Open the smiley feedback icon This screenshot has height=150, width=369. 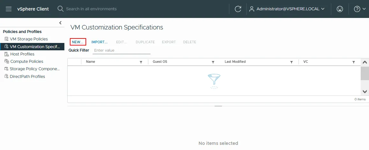[340, 9]
